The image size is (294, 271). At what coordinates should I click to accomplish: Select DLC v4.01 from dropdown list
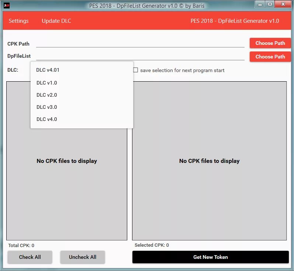click(82, 70)
